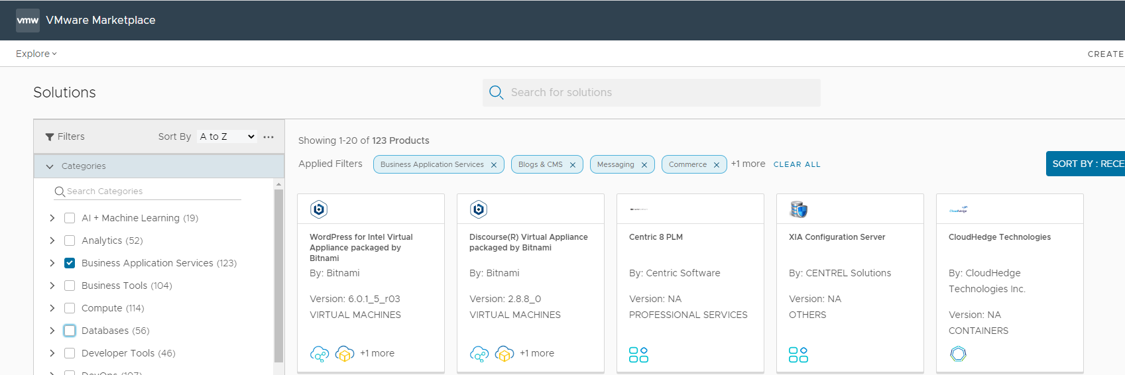Expand the Analytics category
Screen dimensions: 1125x375
52,241
